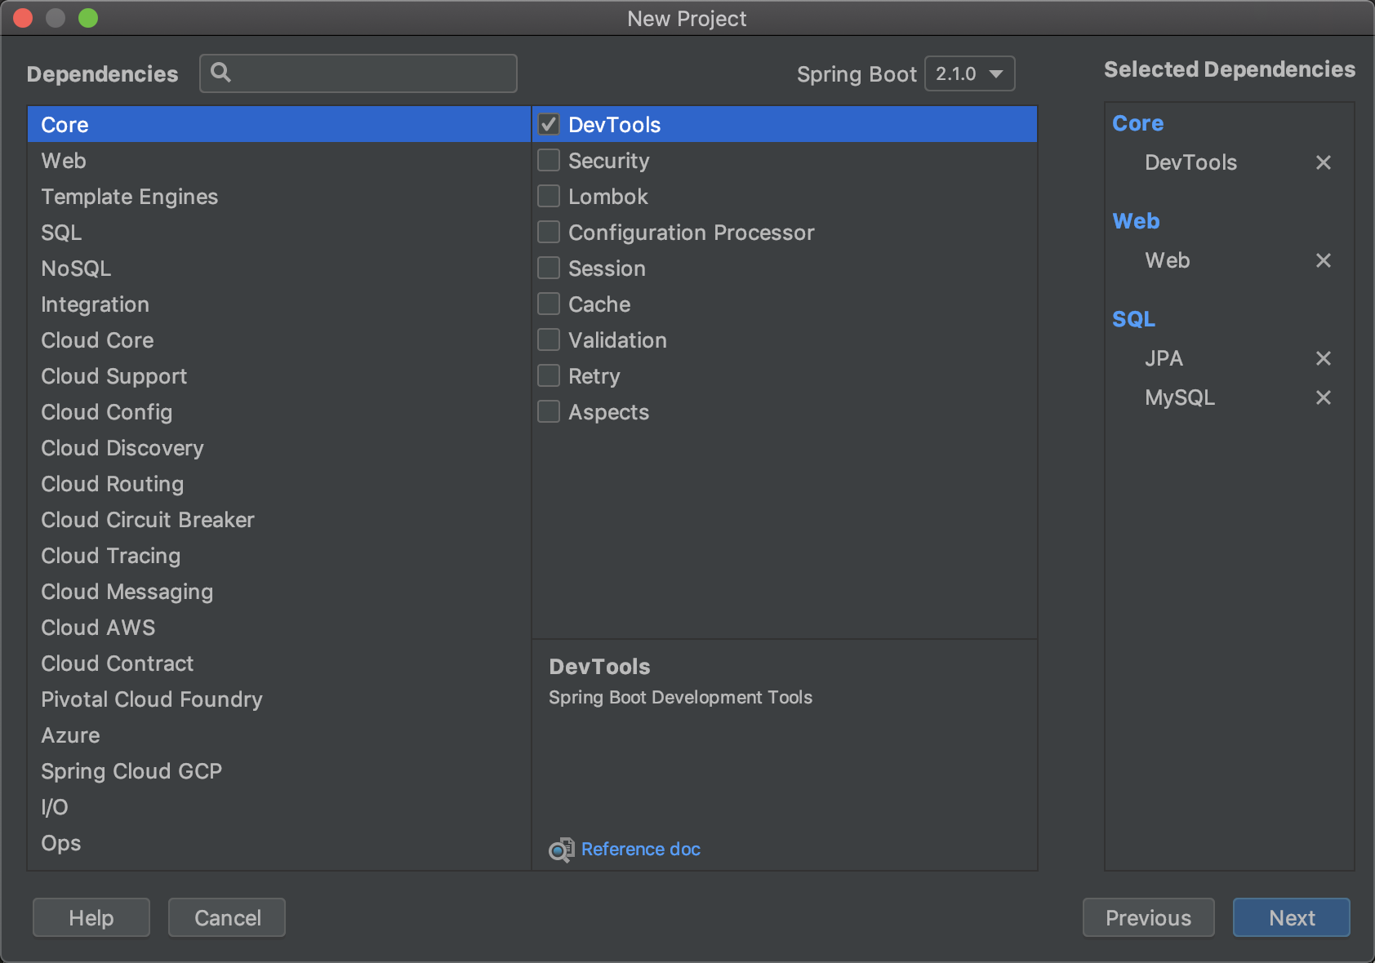
Task: Open the Reference doc link
Action: [x=641, y=850]
